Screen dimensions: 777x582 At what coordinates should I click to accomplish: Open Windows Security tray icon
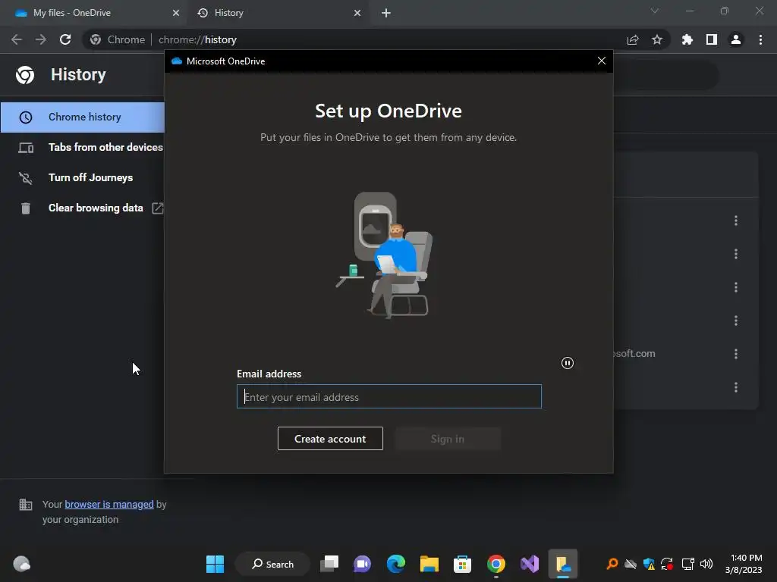pyautogui.click(x=649, y=564)
